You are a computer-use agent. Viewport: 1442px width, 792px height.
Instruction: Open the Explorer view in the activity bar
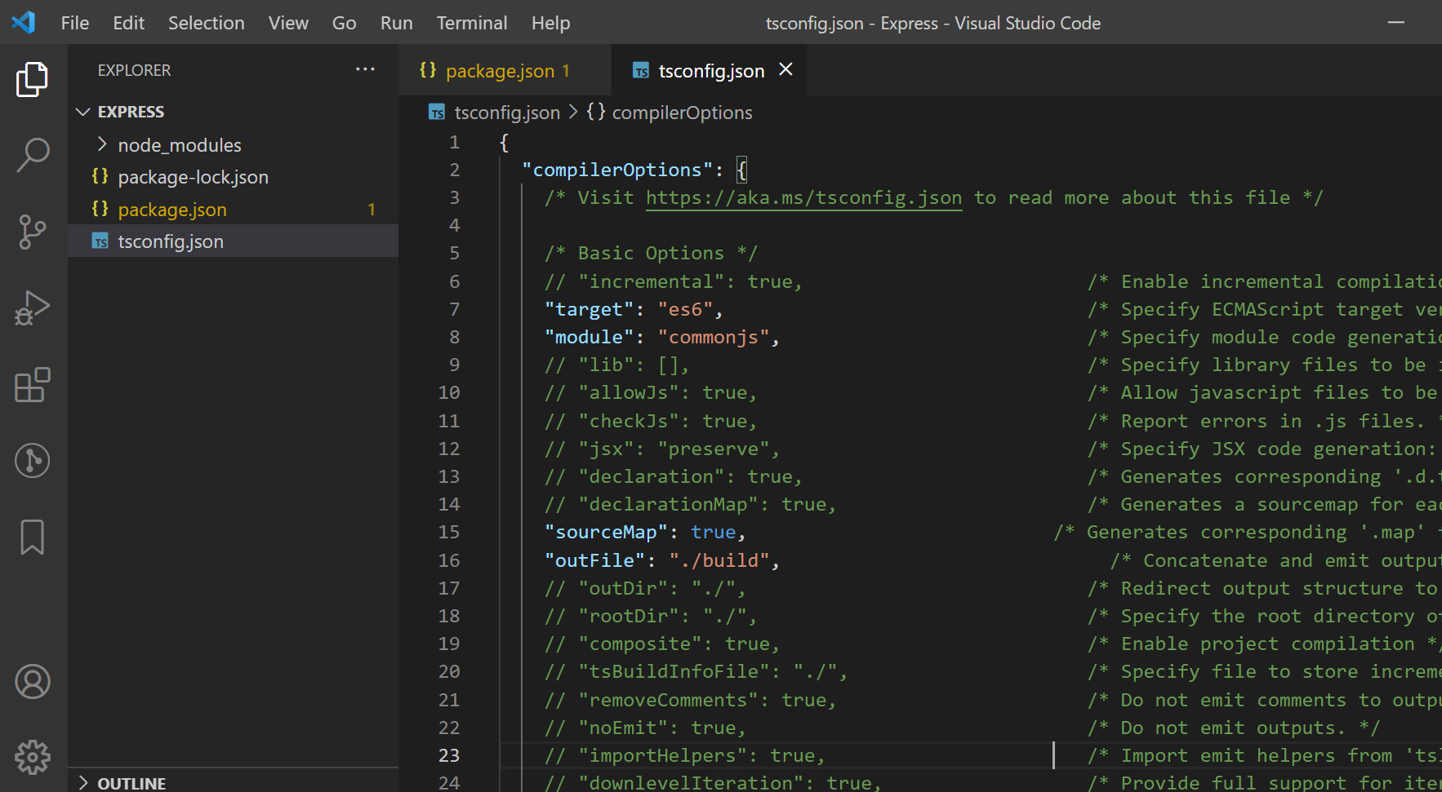point(32,79)
